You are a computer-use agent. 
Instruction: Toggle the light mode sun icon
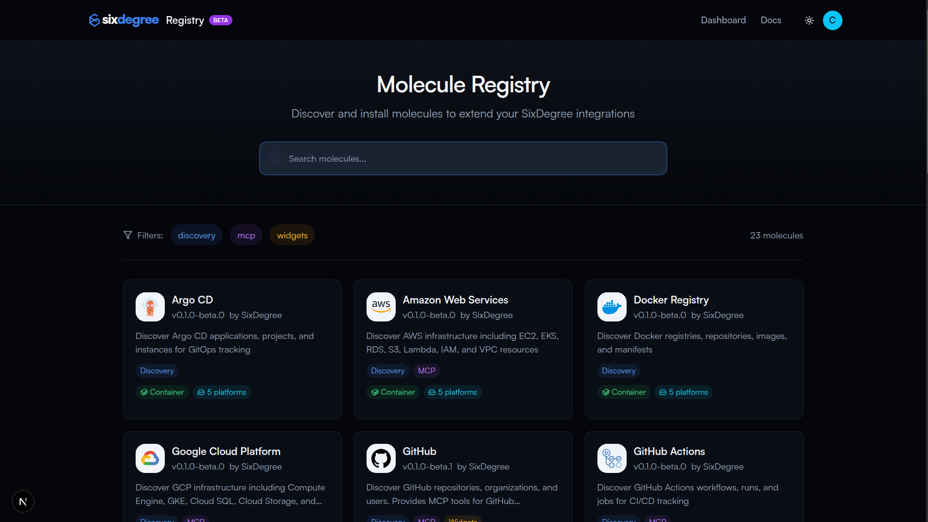[809, 20]
